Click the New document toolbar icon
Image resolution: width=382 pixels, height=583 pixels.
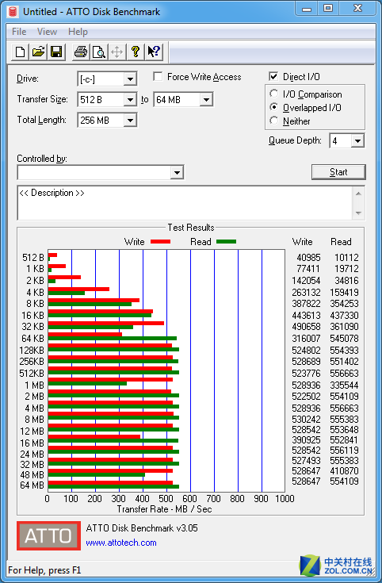(x=20, y=52)
